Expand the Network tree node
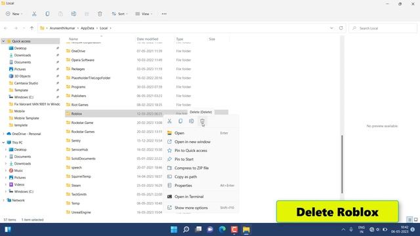420x236 pixels. click(x=3, y=200)
